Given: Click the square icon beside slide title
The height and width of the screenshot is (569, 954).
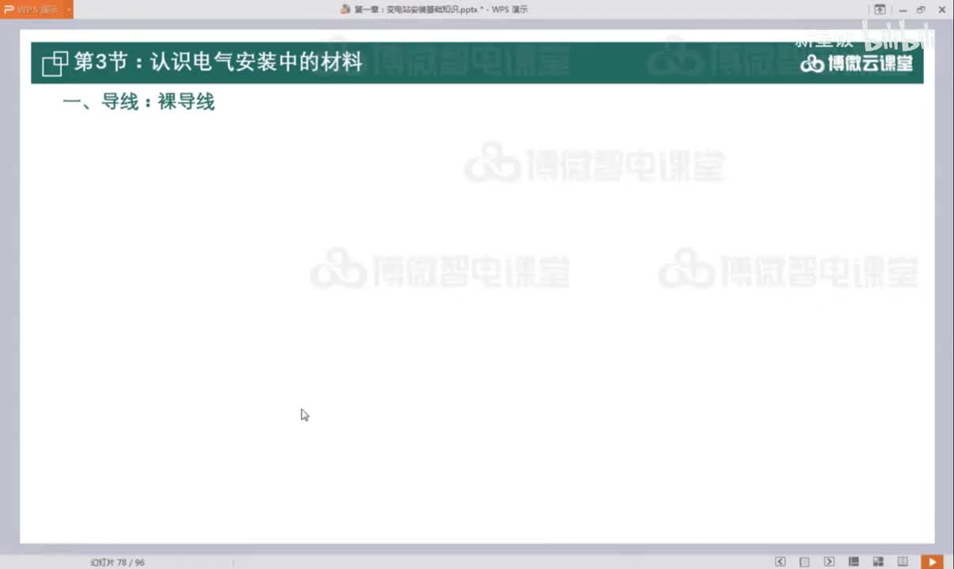Looking at the screenshot, I should tap(55, 63).
